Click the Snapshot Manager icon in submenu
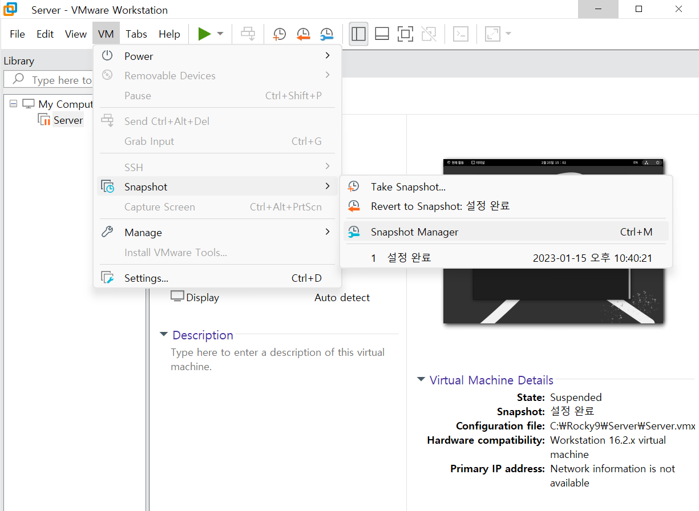The image size is (699, 511). (x=354, y=232)
